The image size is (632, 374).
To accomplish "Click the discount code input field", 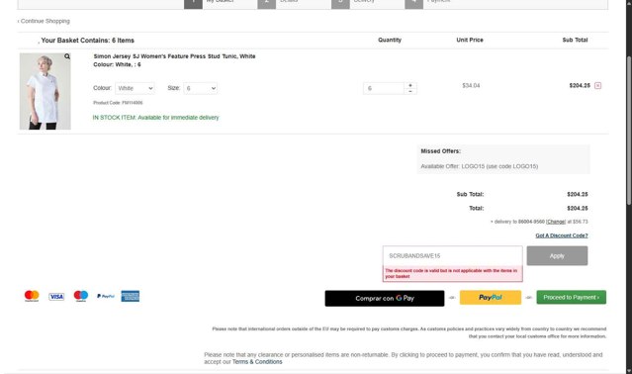I will [x=453, y=256].
